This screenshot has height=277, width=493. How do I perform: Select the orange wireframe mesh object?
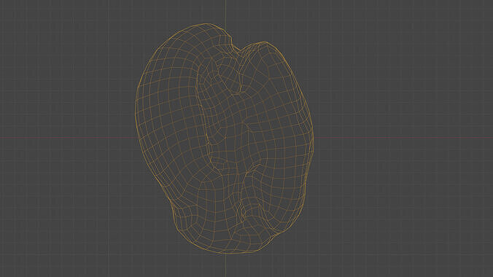click(x=224, y=138)
